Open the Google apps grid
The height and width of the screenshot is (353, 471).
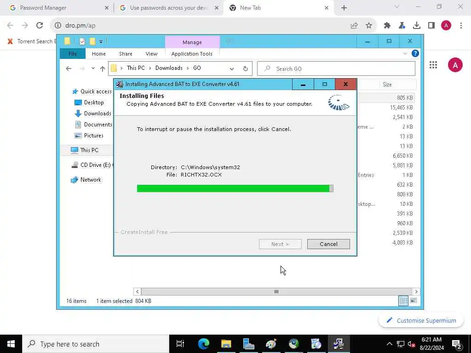pyautogui.click(x=433, y=65)
